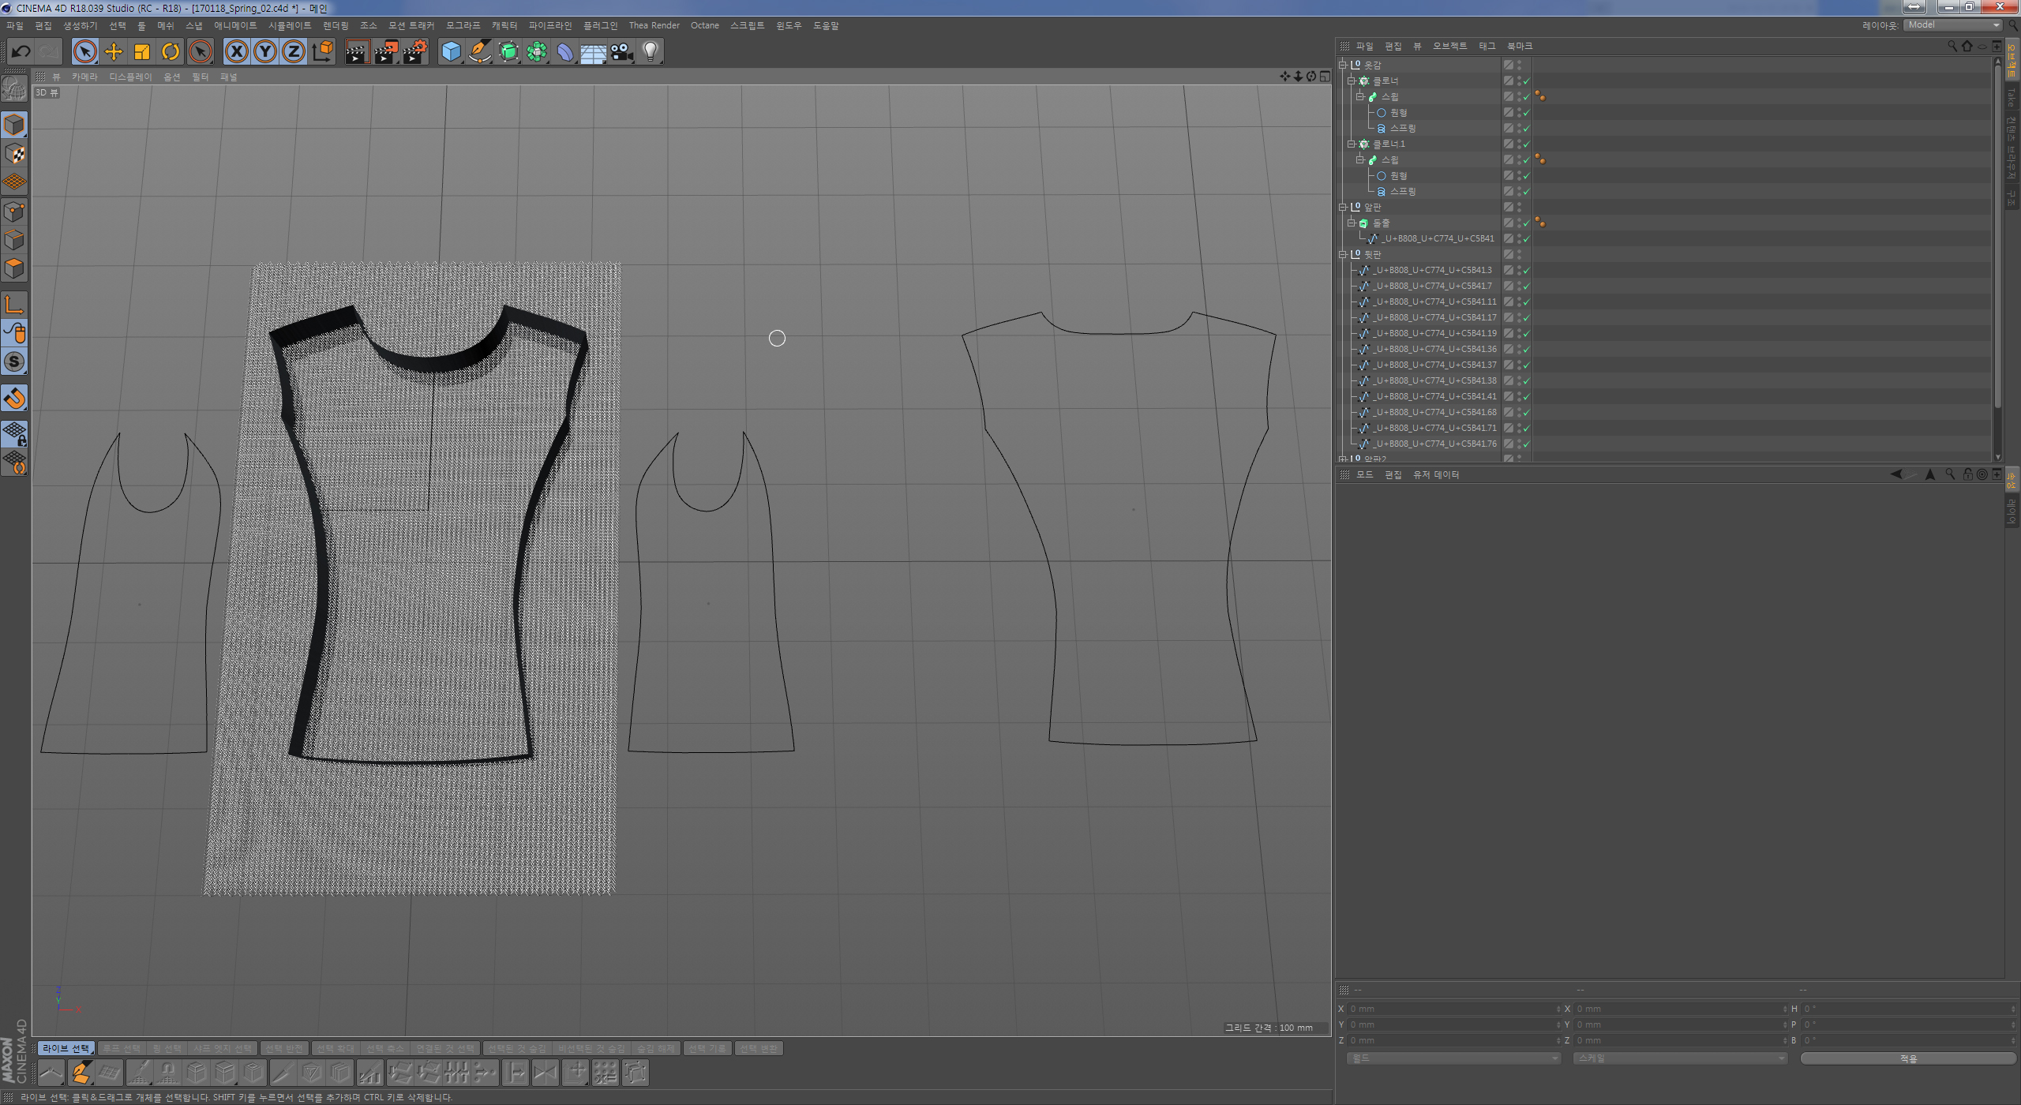Viewport: 2021px width, 1105px height.
Task: Toggle the enable check for 돌출
Action: click(x=1527, y=223)
